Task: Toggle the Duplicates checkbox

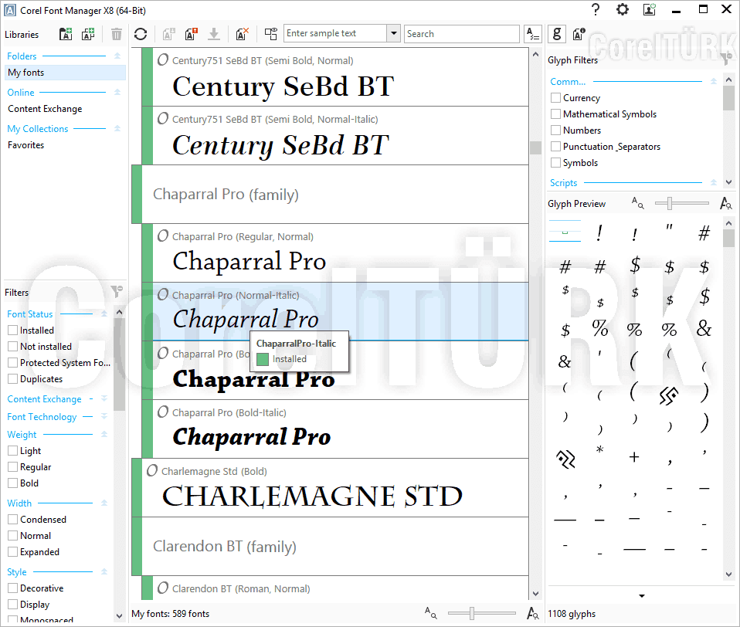Action: pyautogui.click(x=12, y=379)
